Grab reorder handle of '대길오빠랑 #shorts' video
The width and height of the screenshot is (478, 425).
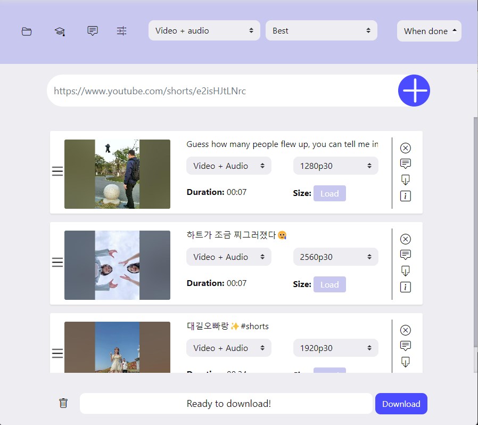57,353
